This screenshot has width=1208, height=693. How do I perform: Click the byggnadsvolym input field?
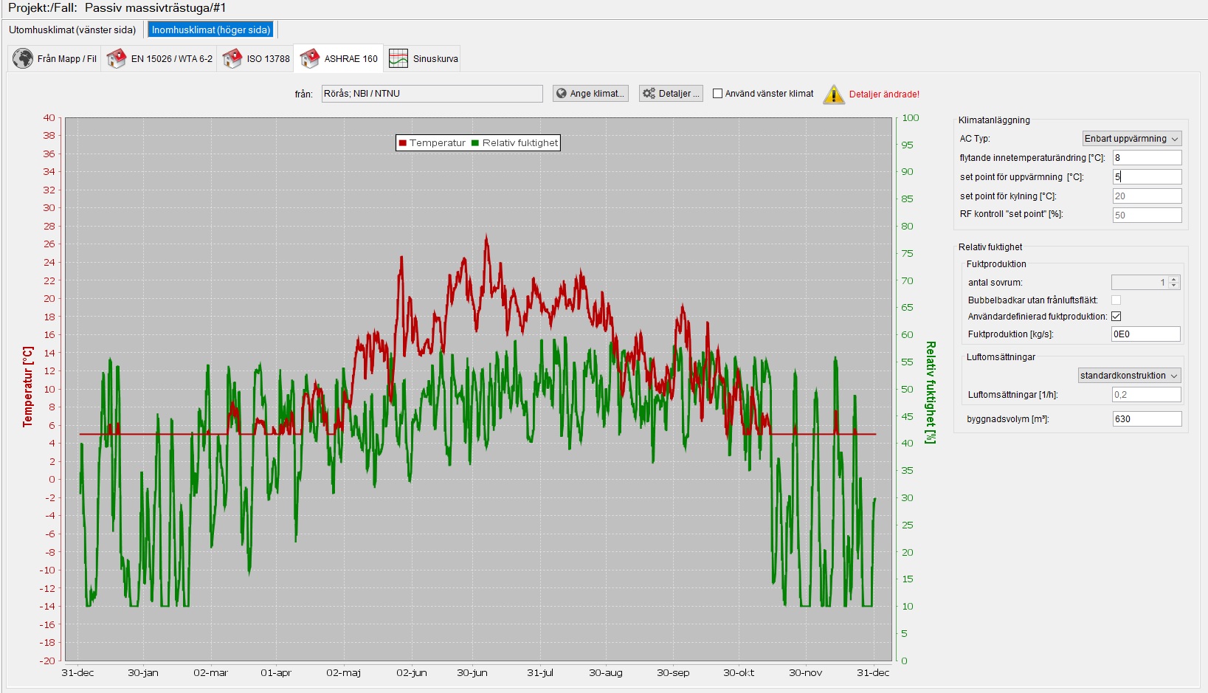1147,419
